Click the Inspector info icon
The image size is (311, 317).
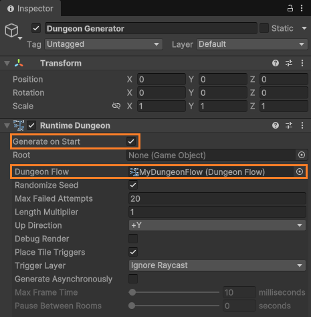point(11,9)
